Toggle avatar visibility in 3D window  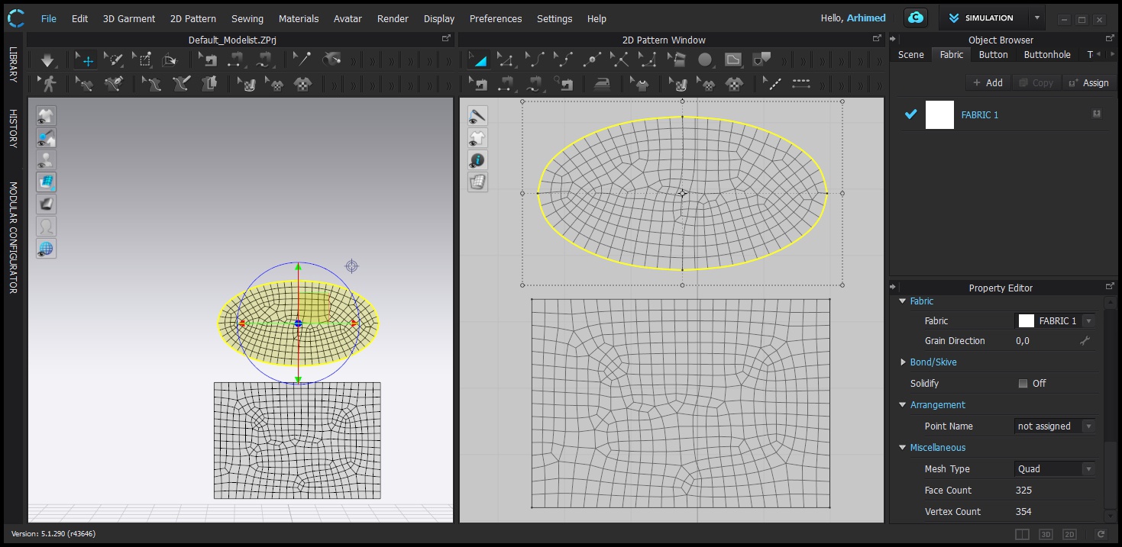[x=47, y=160]
